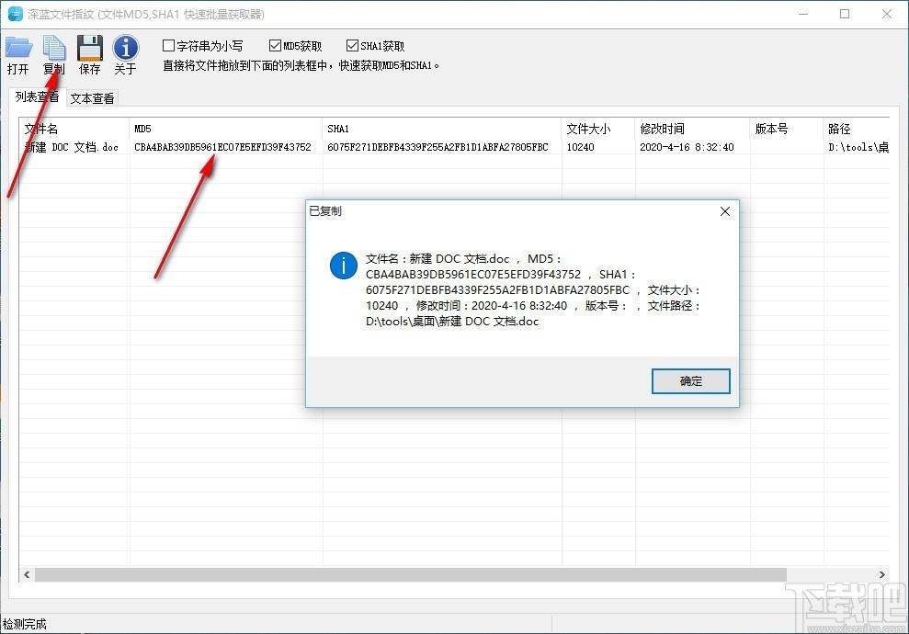Screen dimensions: 909x634
Task: Click the 文件大小 column header
Action: click(598, 129)
